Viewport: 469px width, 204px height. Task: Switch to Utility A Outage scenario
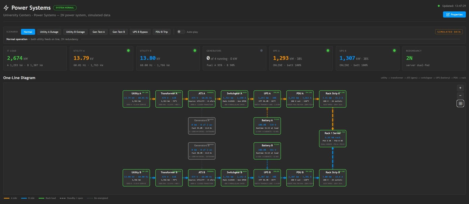[x=49, y=32]
